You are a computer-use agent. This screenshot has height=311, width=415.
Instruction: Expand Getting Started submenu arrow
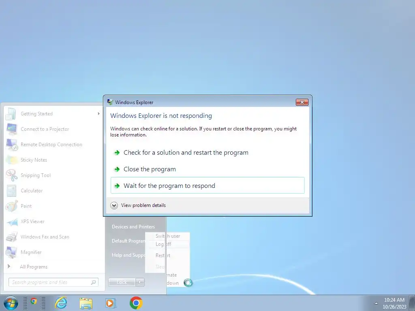99,114
